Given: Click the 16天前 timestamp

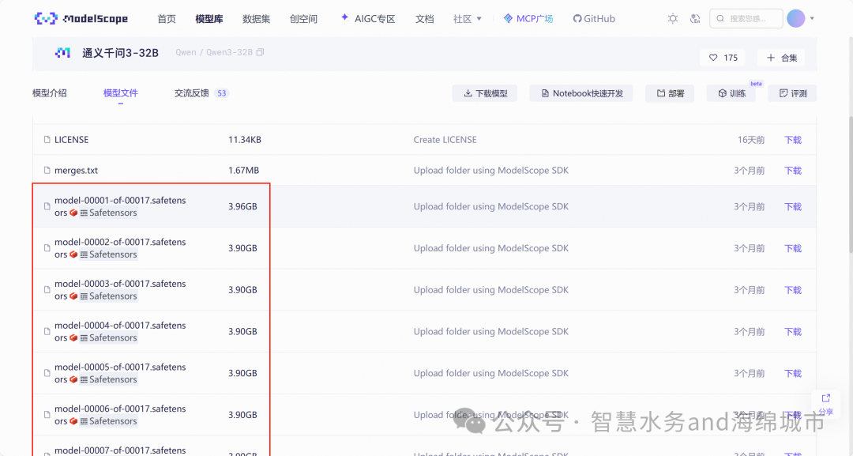Looking at the screenshot, I should pos(751,140).
